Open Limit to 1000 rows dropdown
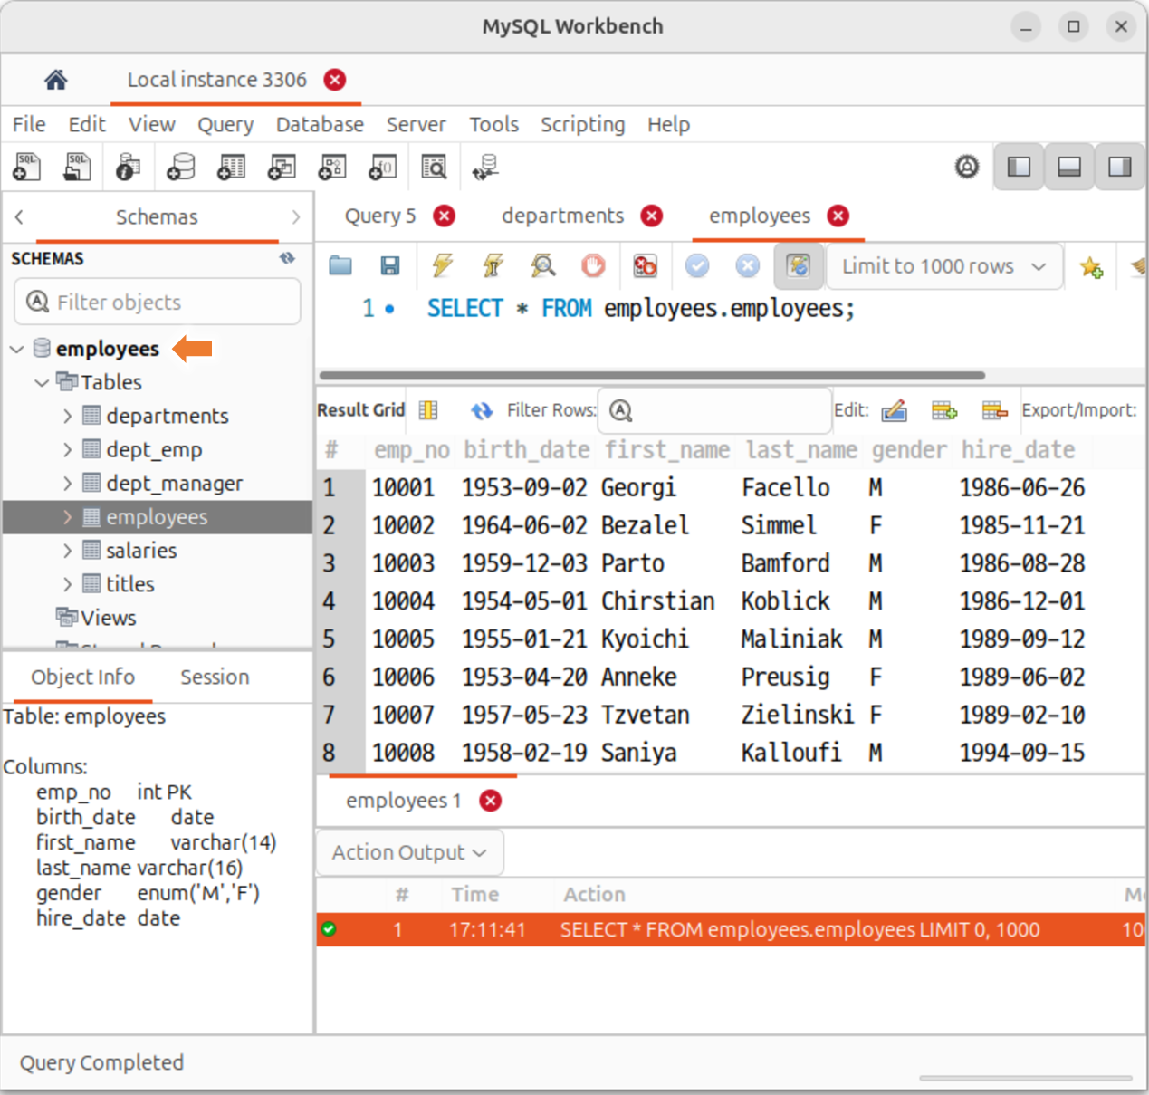Screen dimensions: 1149x1095 (x=944, y=266)
